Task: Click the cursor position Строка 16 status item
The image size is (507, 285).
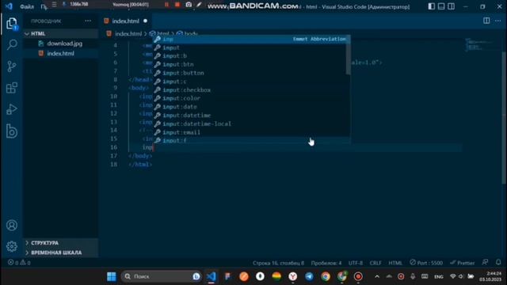Action: click(278, 263)
